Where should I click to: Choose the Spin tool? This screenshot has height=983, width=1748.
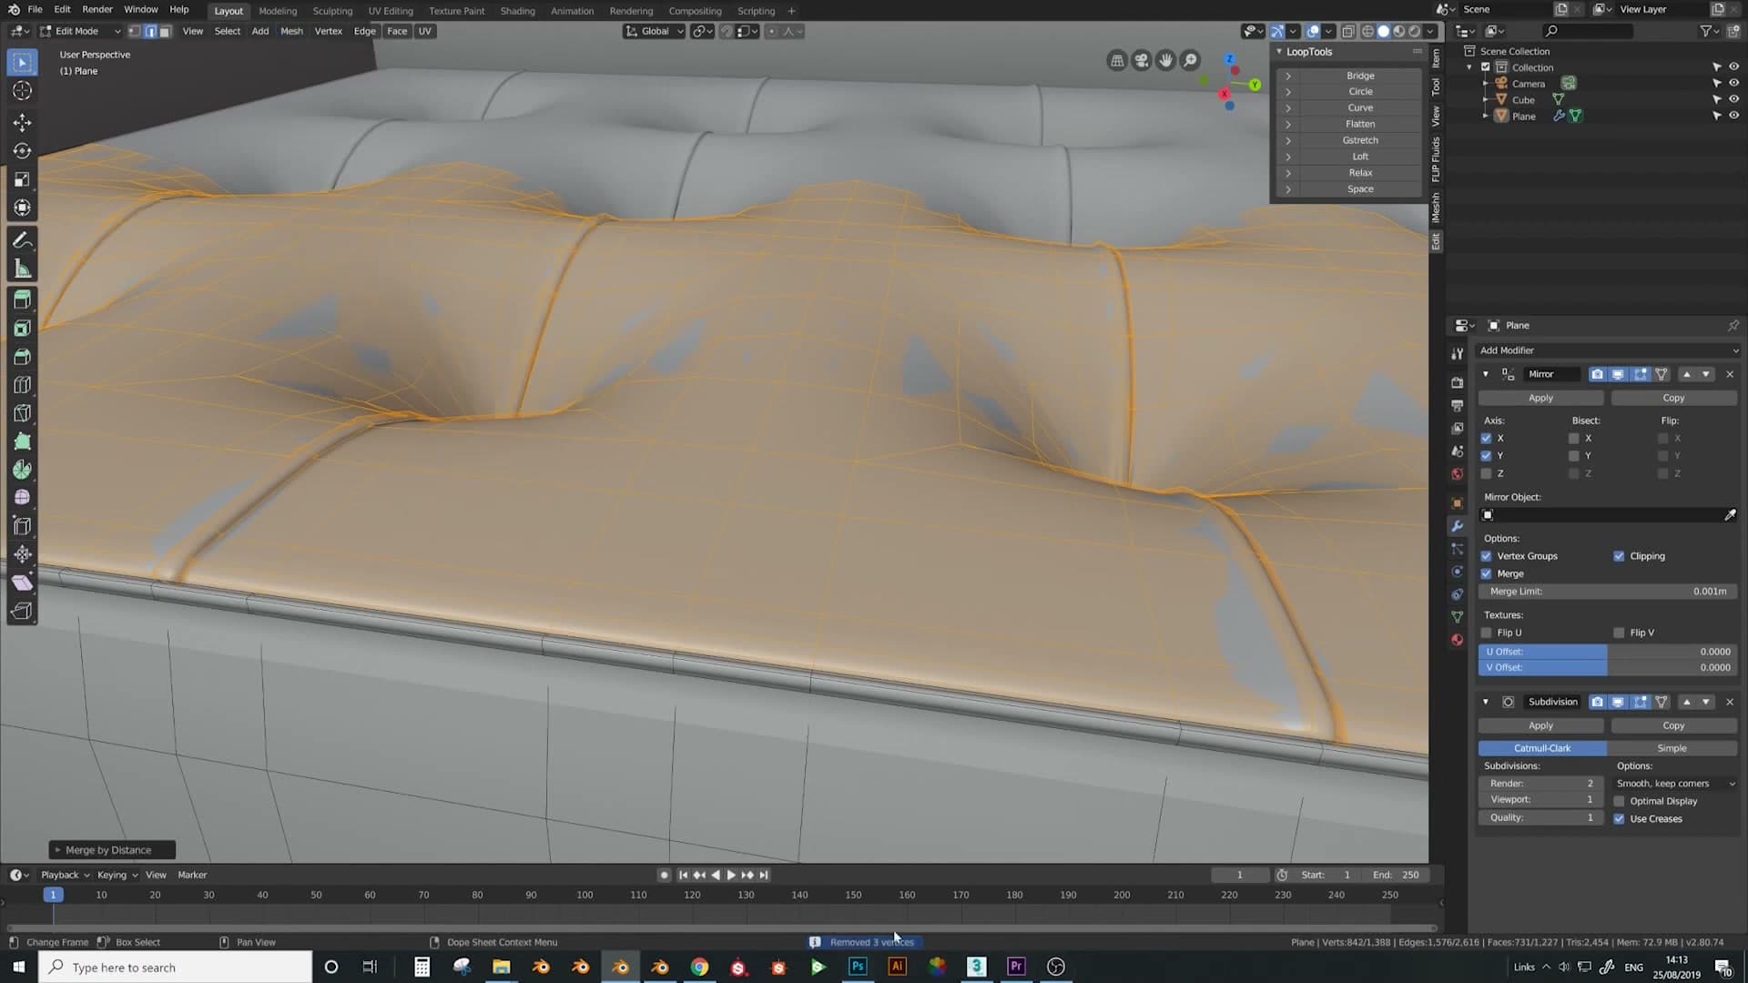point(22,469)
